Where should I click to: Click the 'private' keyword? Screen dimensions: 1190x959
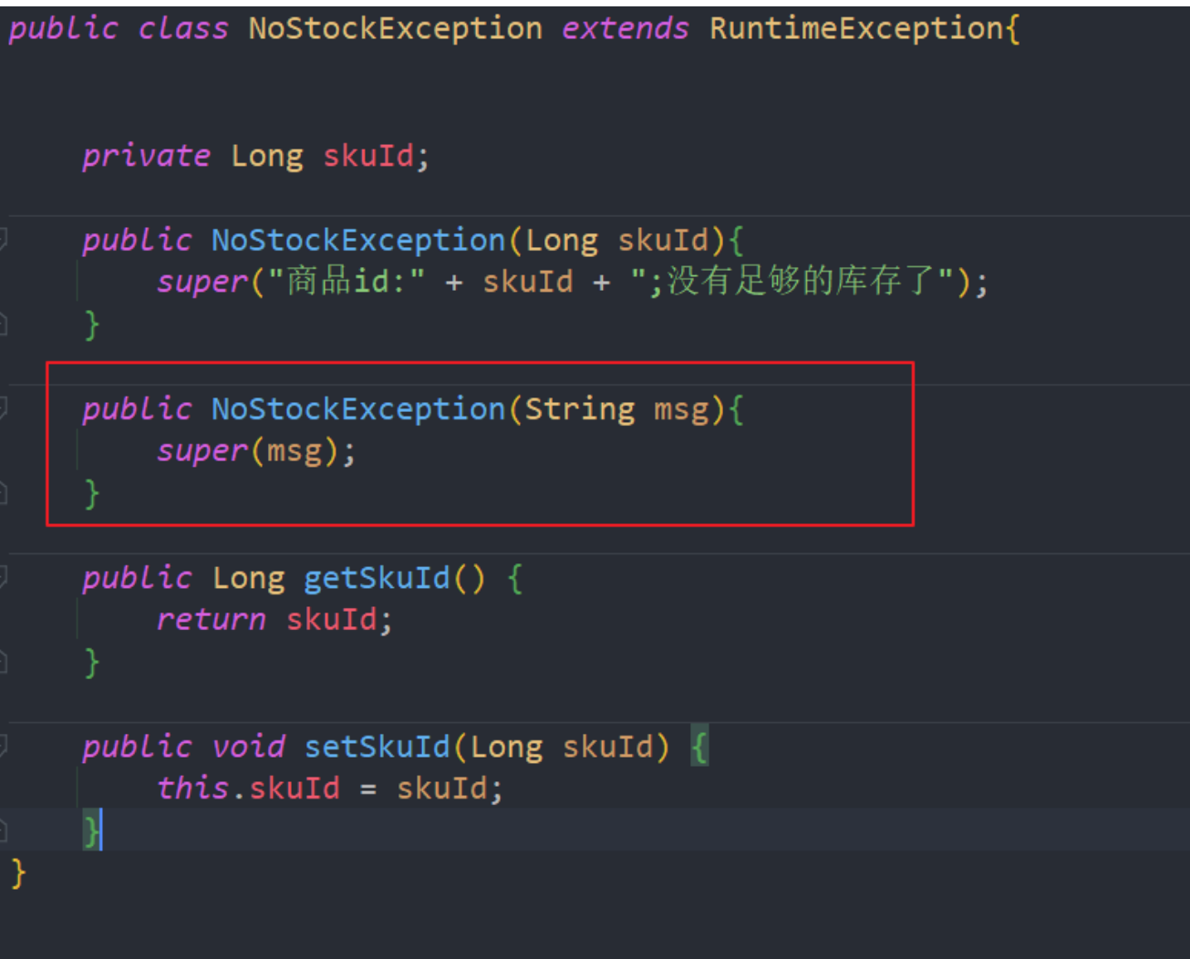(x=146, y=156)
